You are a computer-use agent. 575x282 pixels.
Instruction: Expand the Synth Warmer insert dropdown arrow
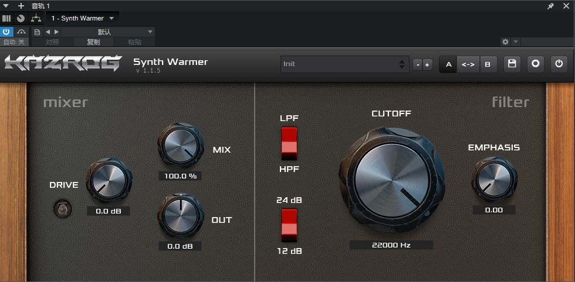coord(111,18)
